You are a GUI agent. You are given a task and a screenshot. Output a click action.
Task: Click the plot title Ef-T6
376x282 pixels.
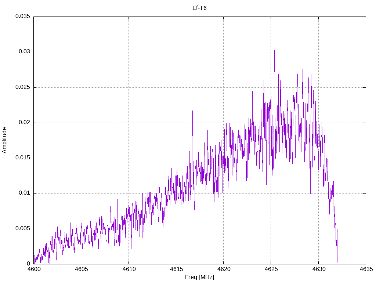click(199, 8)
